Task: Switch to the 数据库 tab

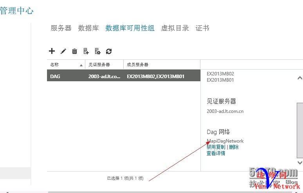Action: click(88, 28)
